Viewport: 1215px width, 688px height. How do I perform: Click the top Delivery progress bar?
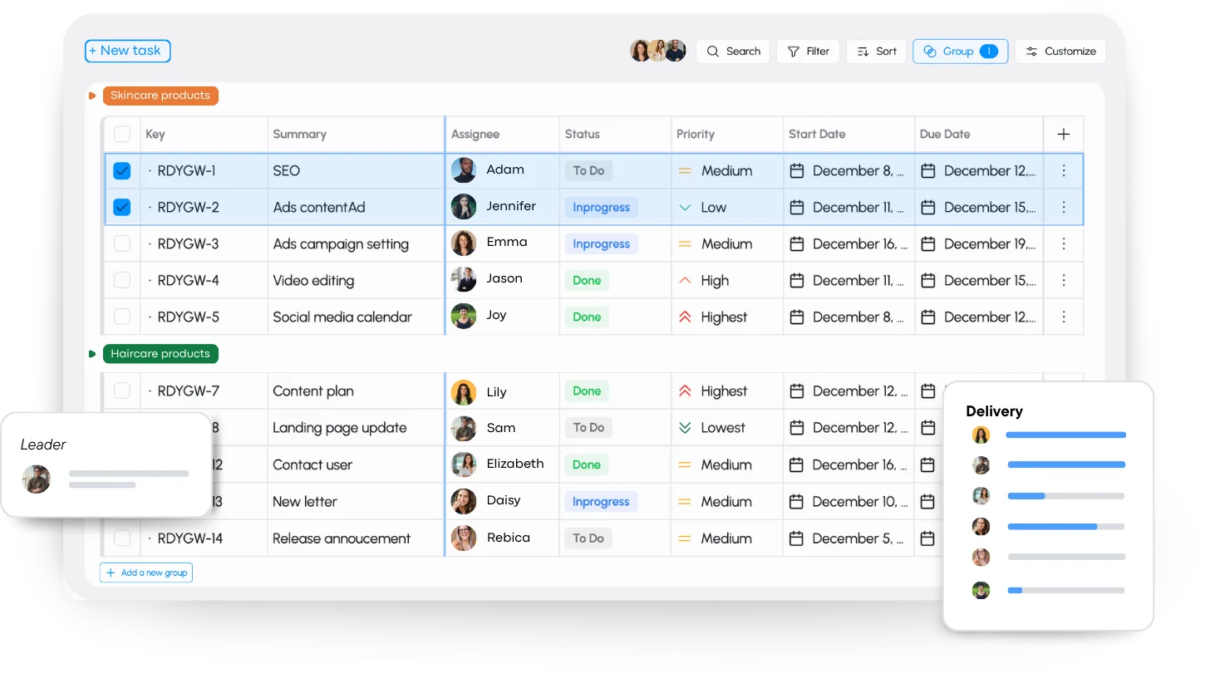click(x=1065, y=435)
